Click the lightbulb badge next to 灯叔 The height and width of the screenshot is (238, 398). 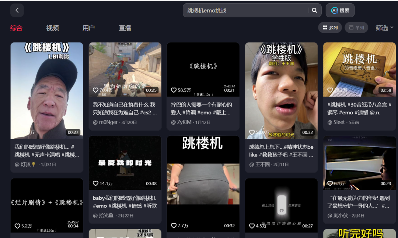[34, 164]
